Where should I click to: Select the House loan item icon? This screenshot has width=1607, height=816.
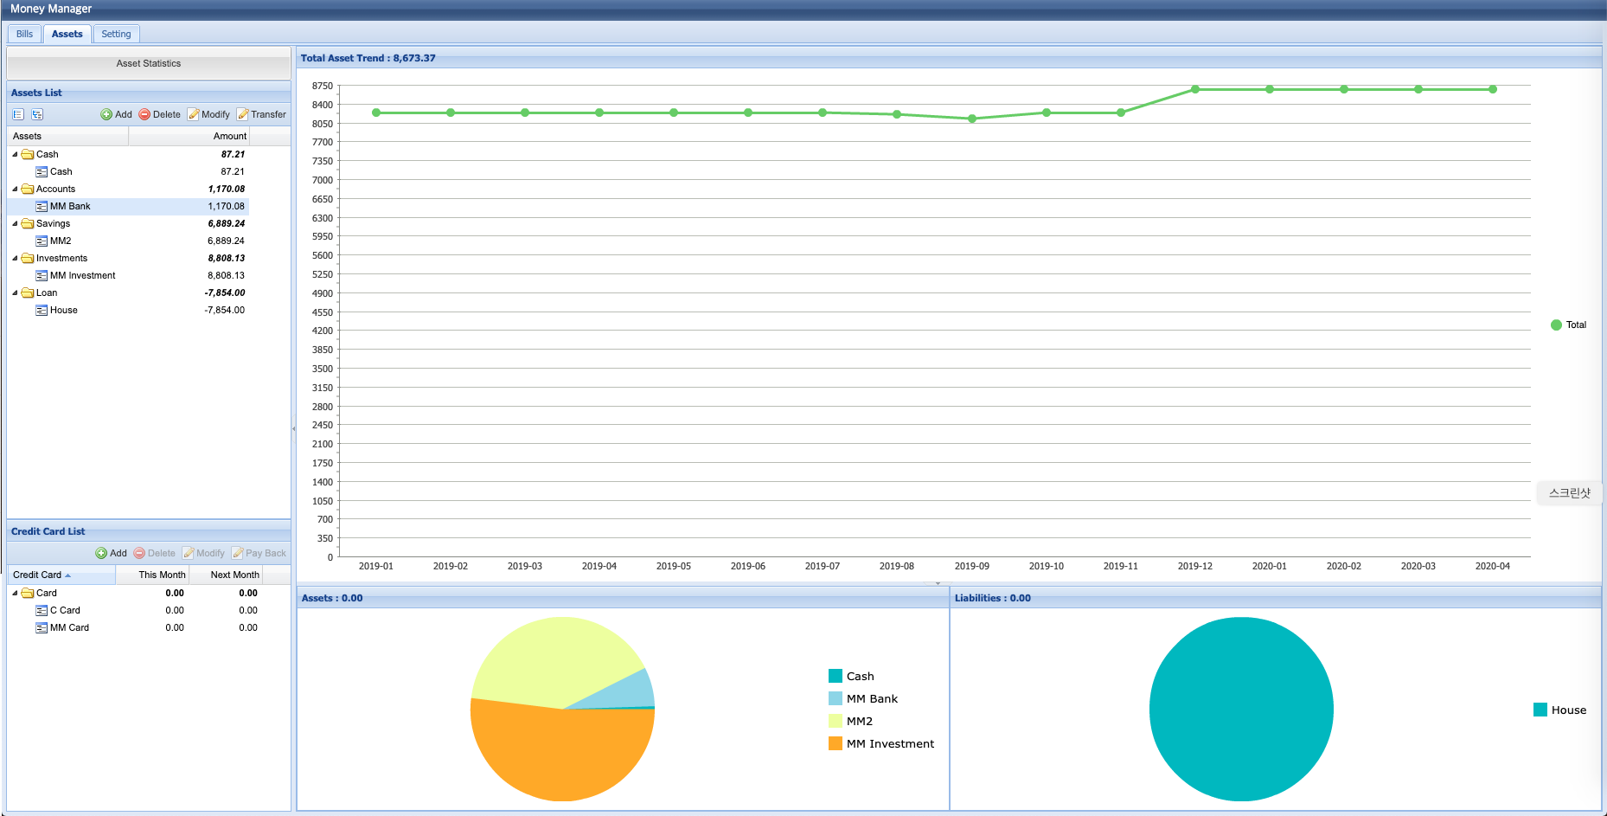coord(42,310)
